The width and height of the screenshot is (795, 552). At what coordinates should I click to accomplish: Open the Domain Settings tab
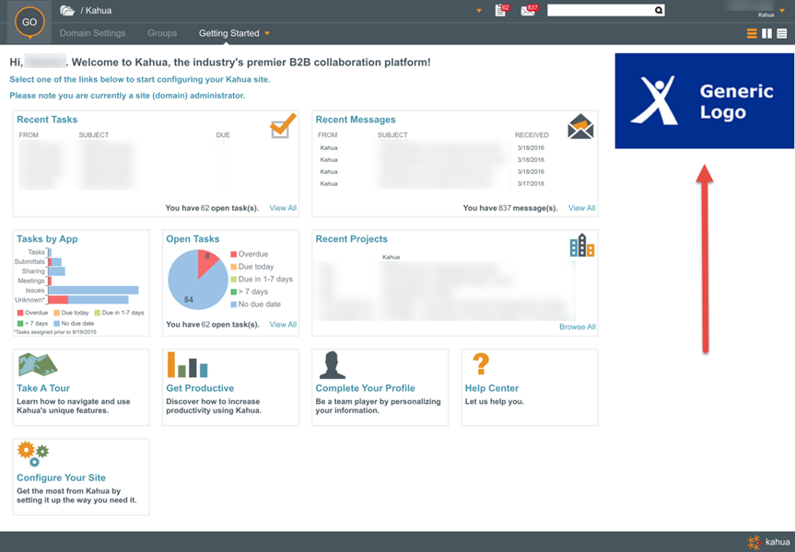tap(92, 33)
